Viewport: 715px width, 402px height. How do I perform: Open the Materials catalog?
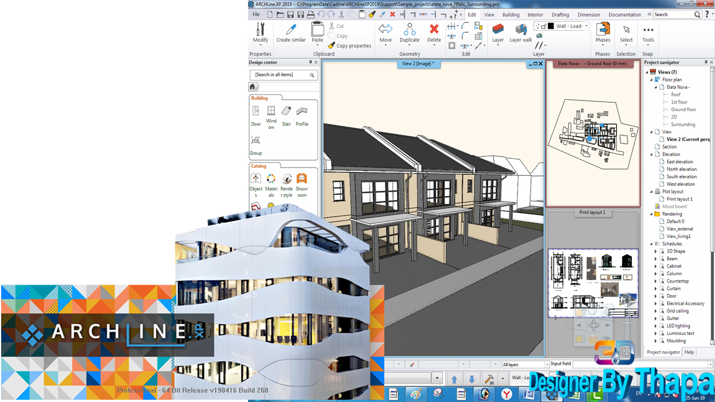[271, 185]
